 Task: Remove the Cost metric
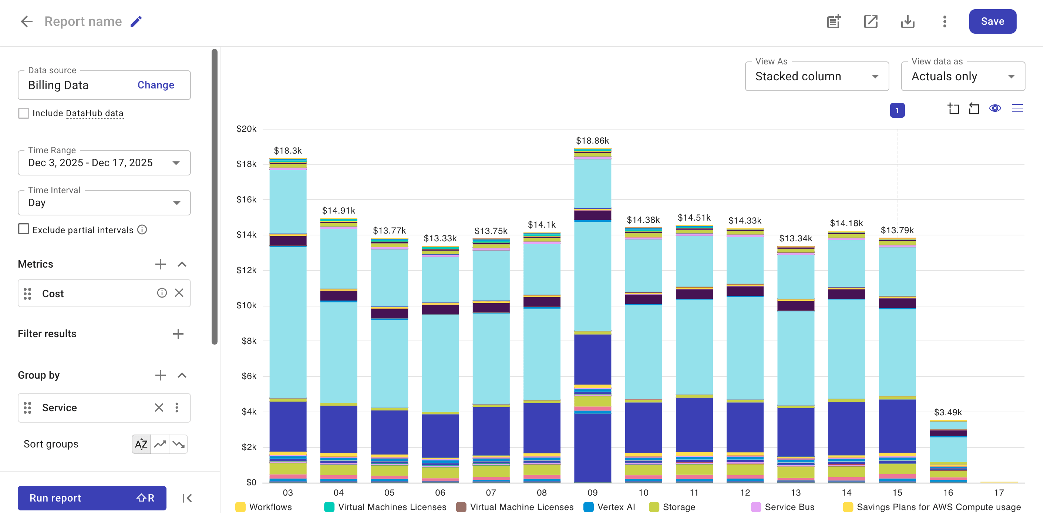tap(179, 293)
